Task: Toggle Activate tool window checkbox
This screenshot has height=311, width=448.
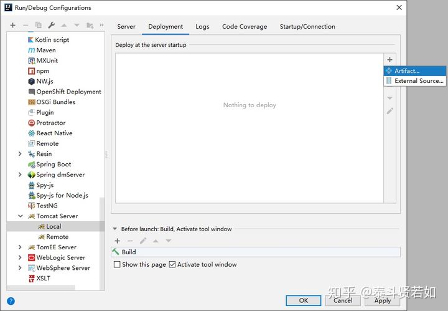Action: point(172,264)
